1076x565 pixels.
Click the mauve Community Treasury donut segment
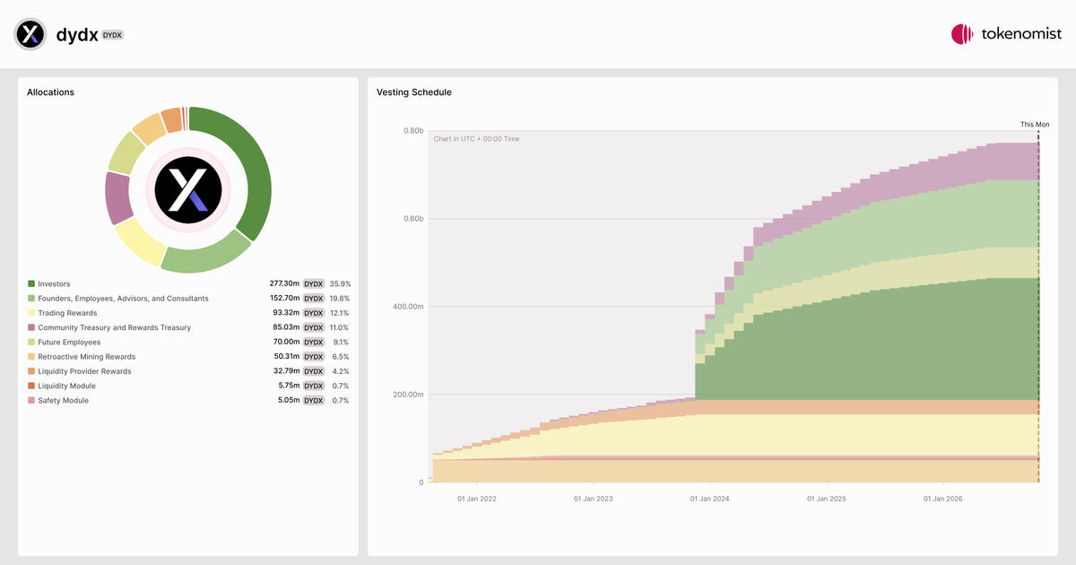click(117, 199)
